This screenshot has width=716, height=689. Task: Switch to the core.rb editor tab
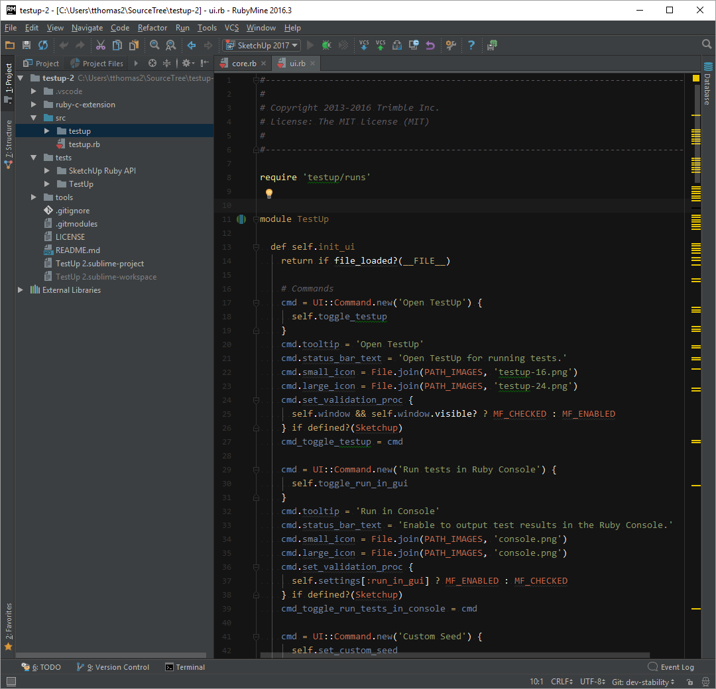pyautogui.click(x=244, y=64)
